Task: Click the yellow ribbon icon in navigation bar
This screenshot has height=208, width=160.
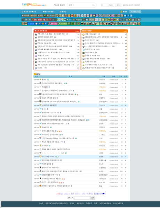Action: pos(121,12)
